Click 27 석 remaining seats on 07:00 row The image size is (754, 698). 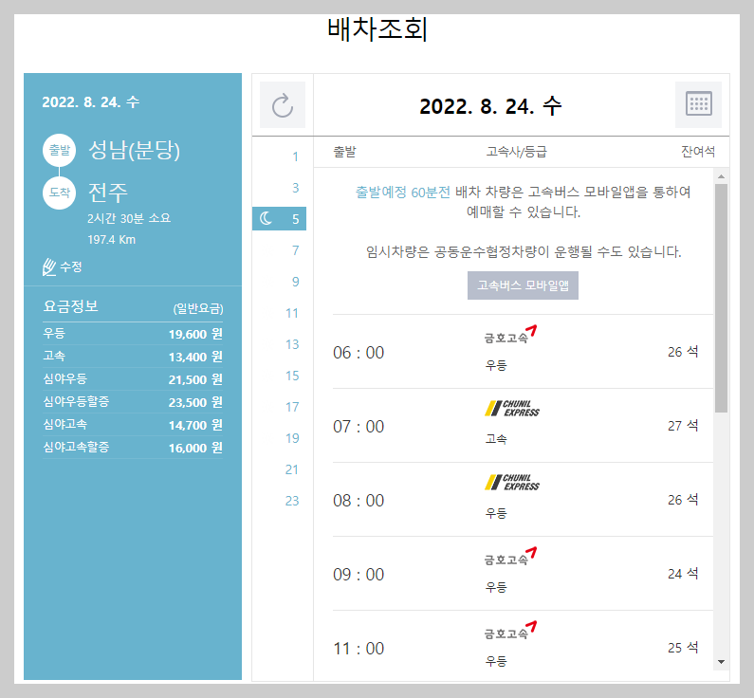pos(683,426)
